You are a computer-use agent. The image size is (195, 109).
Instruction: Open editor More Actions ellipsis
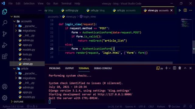(x=190, y=10)
